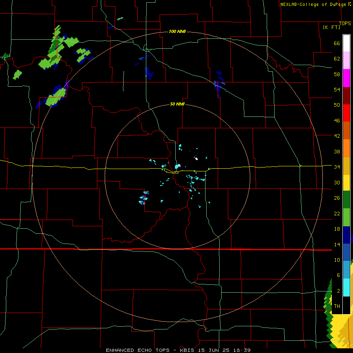
Task: Select the black TH legend swatch
Action: pos(346,305)
